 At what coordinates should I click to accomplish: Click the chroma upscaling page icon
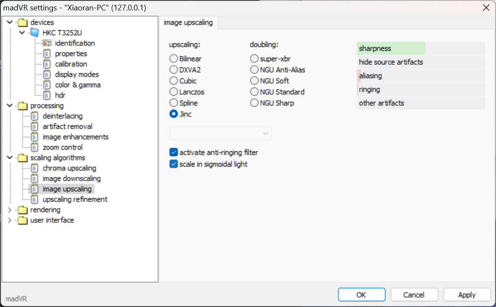coord(35,168)
